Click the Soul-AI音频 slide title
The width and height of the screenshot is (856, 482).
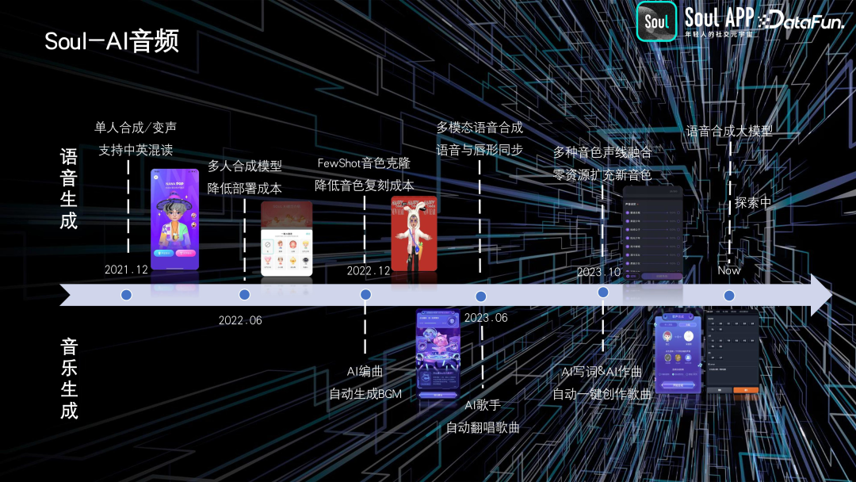[x=112, y=41]
